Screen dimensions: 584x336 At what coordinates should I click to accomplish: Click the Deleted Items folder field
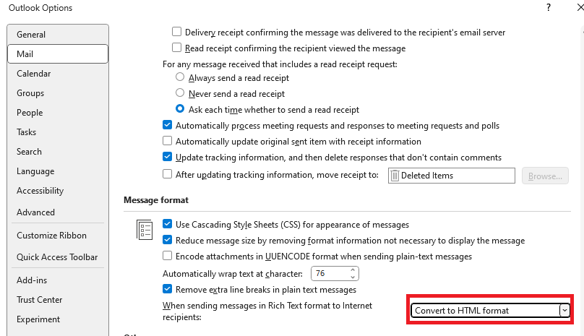point(452,176)
